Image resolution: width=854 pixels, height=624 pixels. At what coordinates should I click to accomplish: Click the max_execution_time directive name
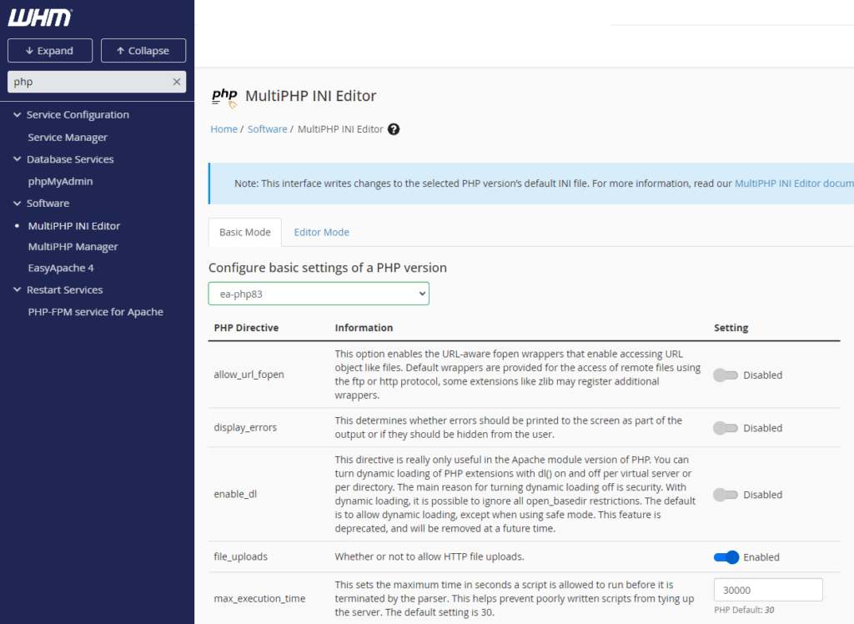point(259,598)
